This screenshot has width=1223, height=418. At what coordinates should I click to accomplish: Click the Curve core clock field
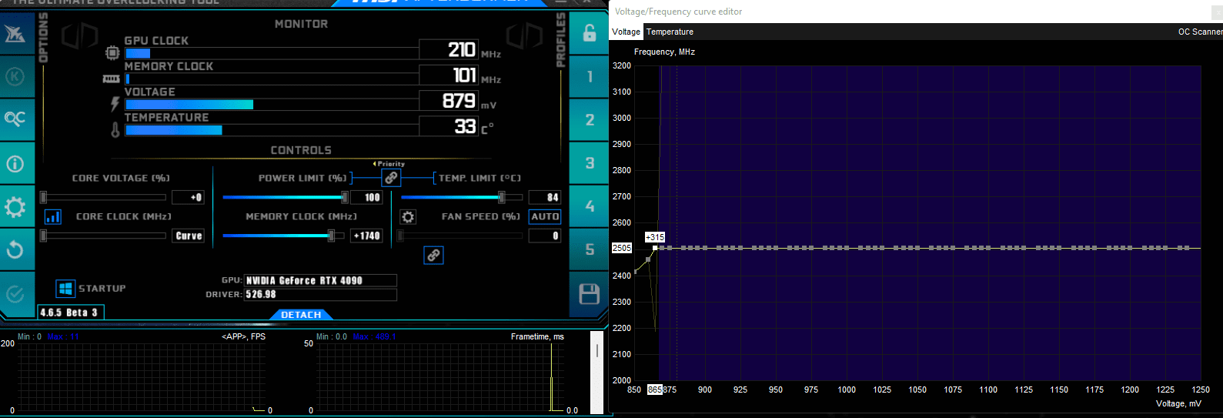pos(189,236)
